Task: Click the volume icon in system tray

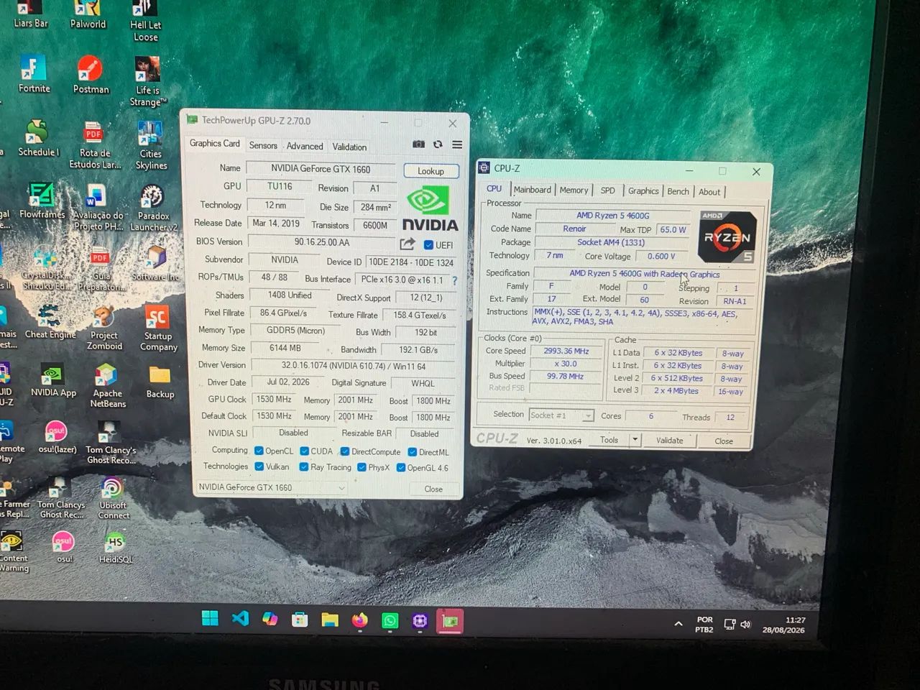Action: tap(745, 625)
